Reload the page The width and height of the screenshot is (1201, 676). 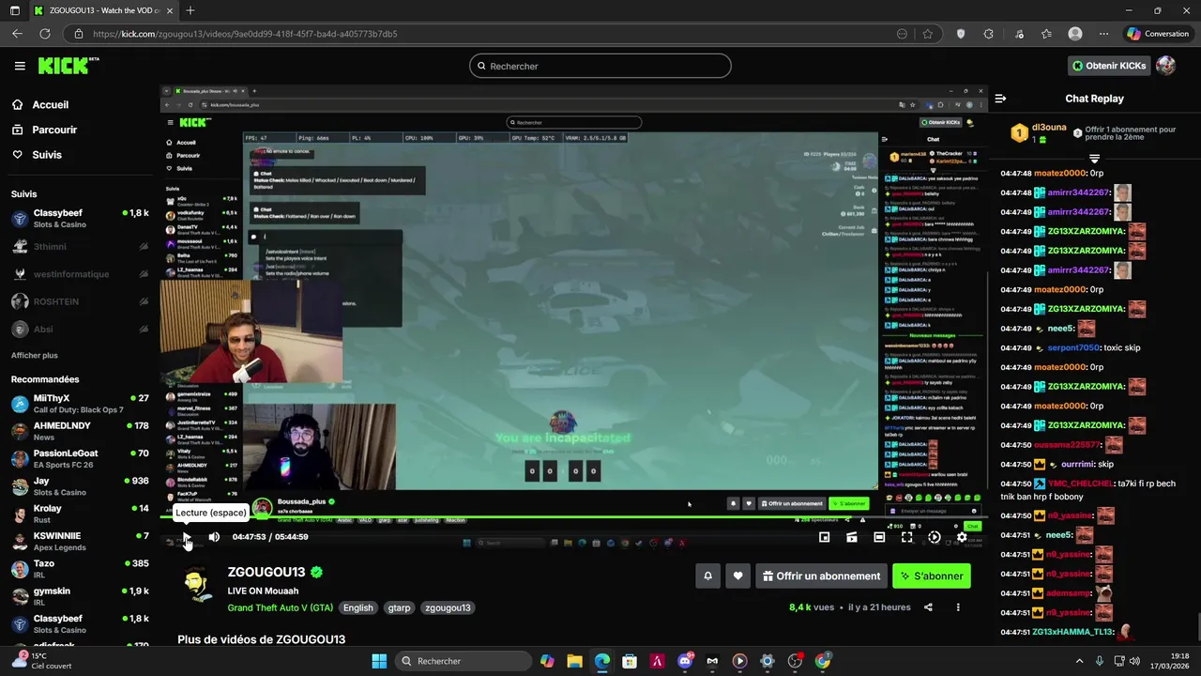pyautogui.click(x=45, y=34)
